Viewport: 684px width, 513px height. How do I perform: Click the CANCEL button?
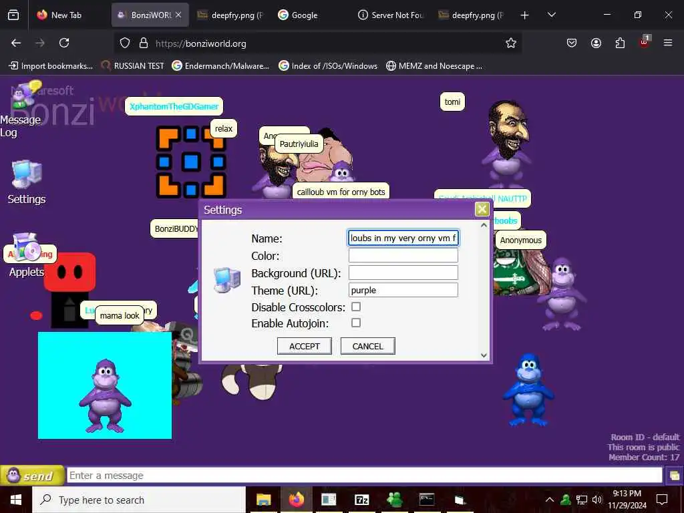368,346
